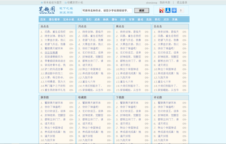Viewport: 226px width, 144px height.
Task: Click the 搜索 search button
Action: [142, 10]
